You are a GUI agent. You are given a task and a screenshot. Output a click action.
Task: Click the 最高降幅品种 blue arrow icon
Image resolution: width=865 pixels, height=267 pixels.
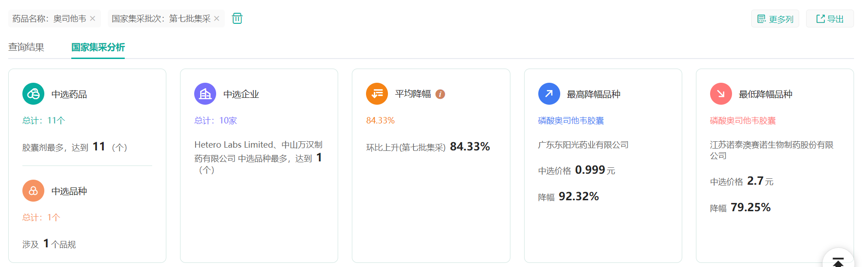click(549, 94)
